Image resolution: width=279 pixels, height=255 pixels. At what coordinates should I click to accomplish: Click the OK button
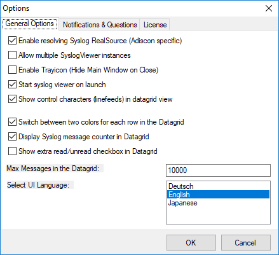[191, 242]
